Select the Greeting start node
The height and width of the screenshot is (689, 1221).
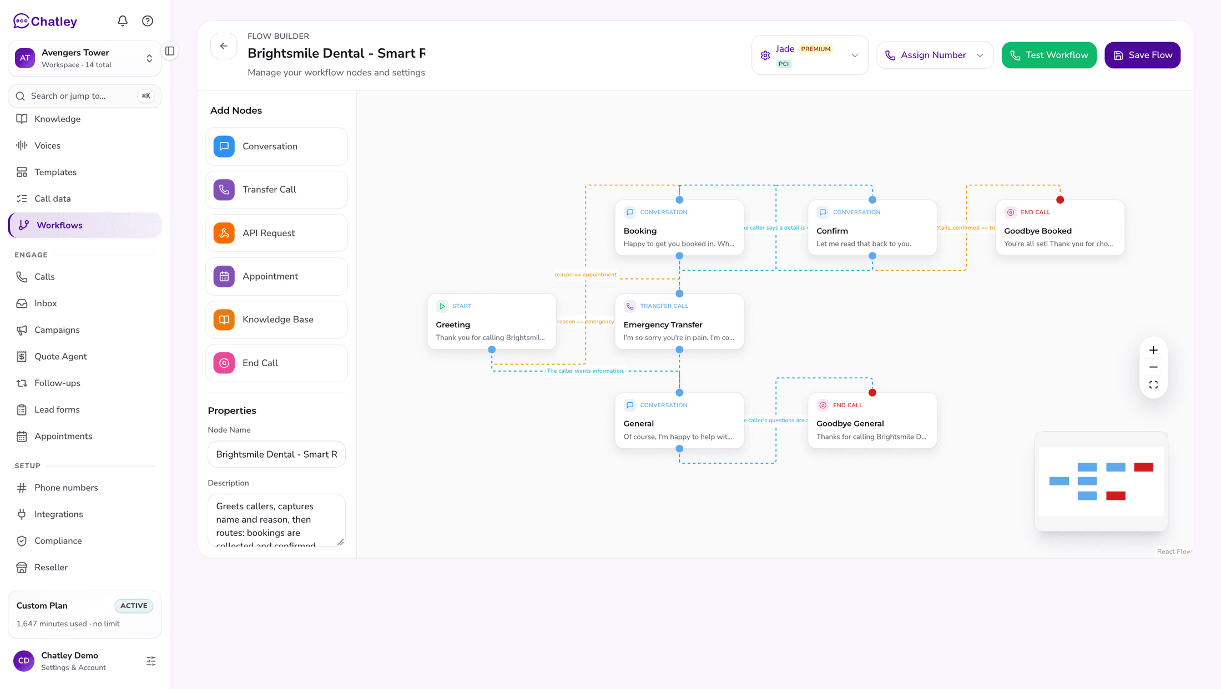click(x=492, y=322)
